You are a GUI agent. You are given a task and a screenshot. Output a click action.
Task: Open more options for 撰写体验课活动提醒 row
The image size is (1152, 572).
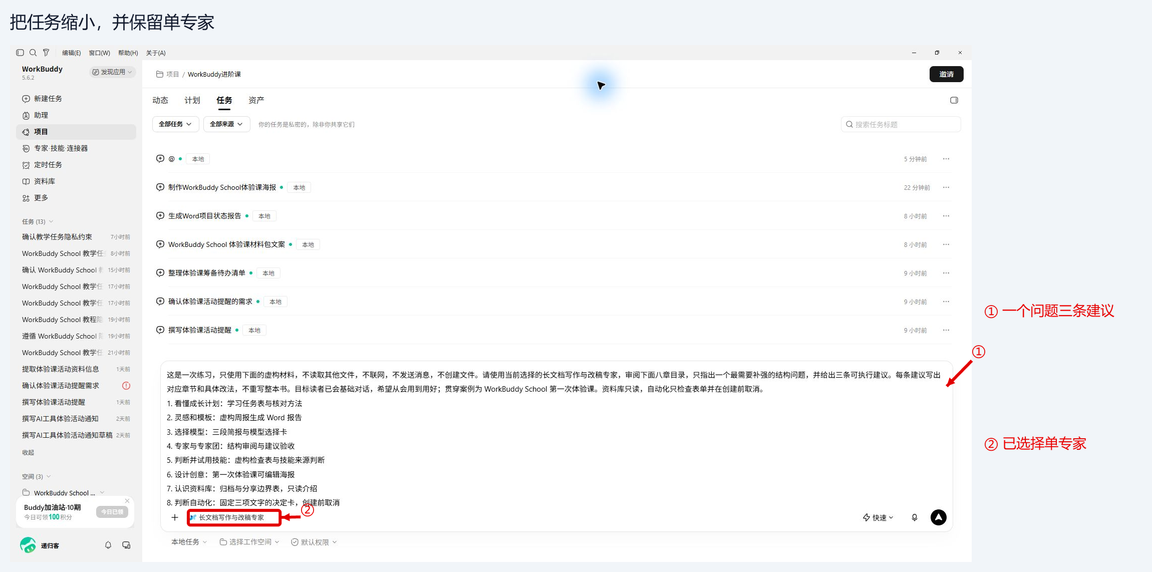[946, 330]
